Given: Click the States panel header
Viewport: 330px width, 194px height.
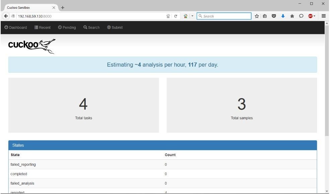Looking at the screenshot, I should 162,145.
